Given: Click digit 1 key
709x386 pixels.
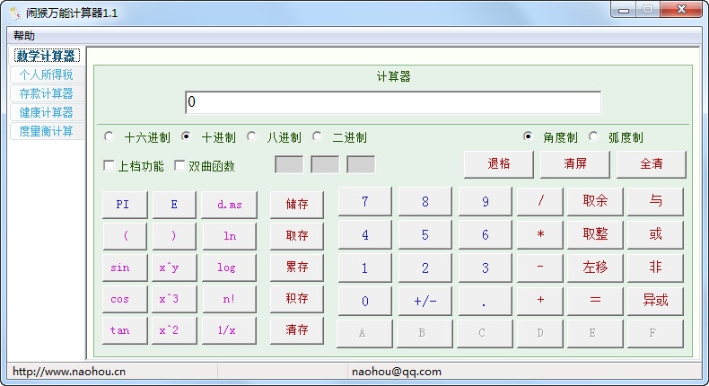Looking at the screenshot, I should 365,268.
